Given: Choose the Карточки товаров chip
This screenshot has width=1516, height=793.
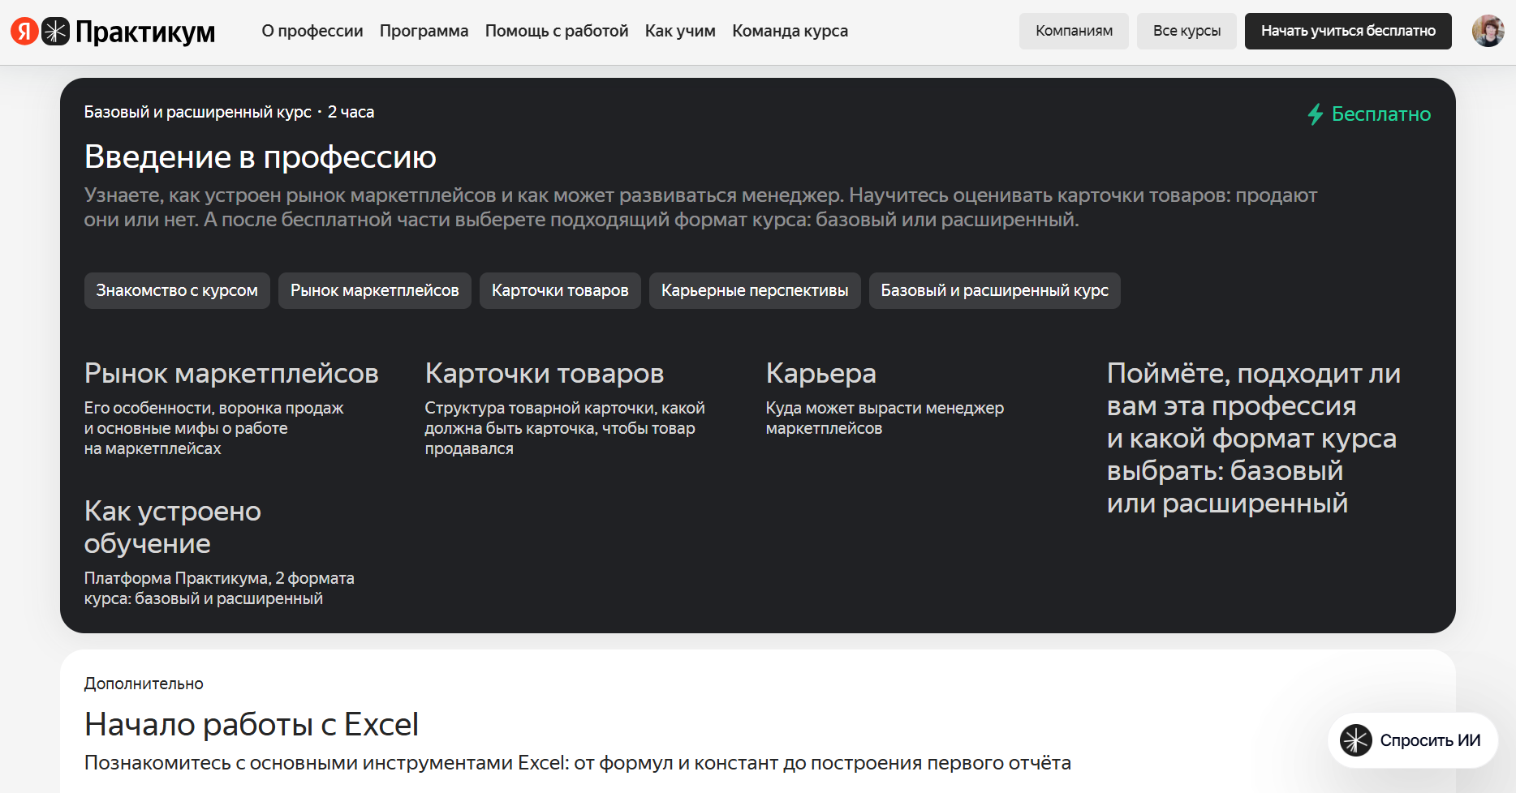Looking at the screenshot, I should [560, 290].
